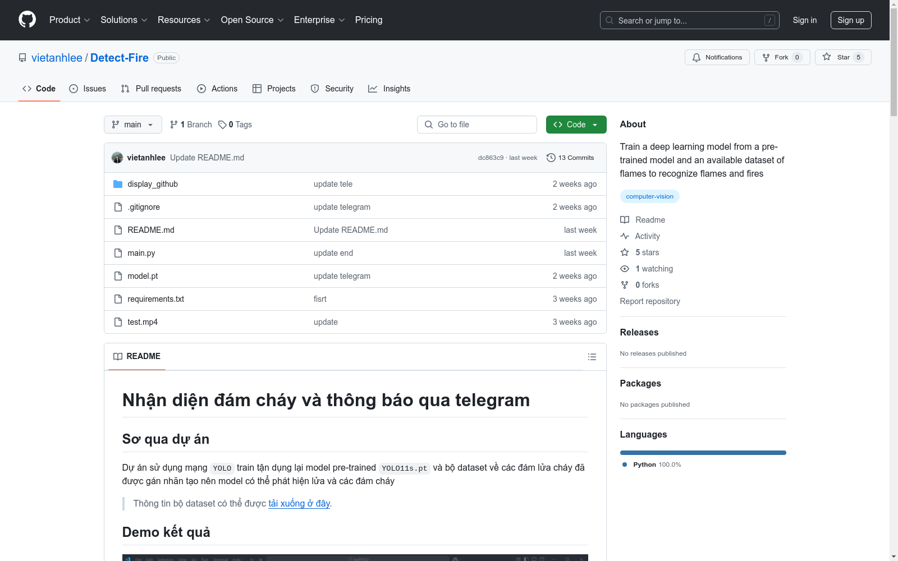Click the computer-vision topic tag
This screenshot has height=561, width=898.
click(649, 196)
